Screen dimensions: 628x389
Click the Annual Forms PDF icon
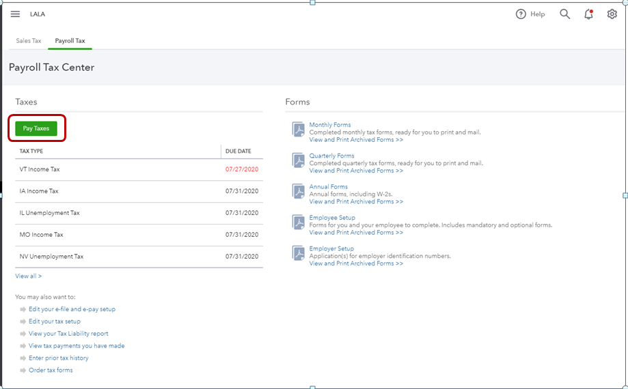298,191
